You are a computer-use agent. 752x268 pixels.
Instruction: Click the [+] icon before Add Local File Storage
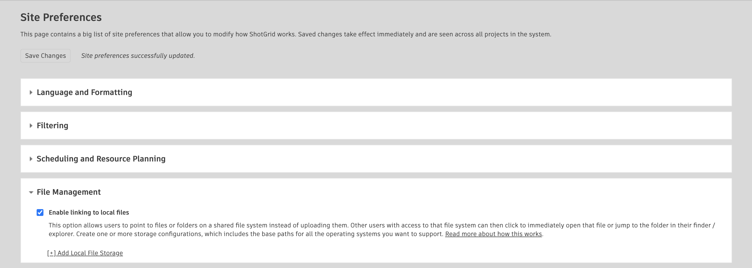[x=52, y=253]
